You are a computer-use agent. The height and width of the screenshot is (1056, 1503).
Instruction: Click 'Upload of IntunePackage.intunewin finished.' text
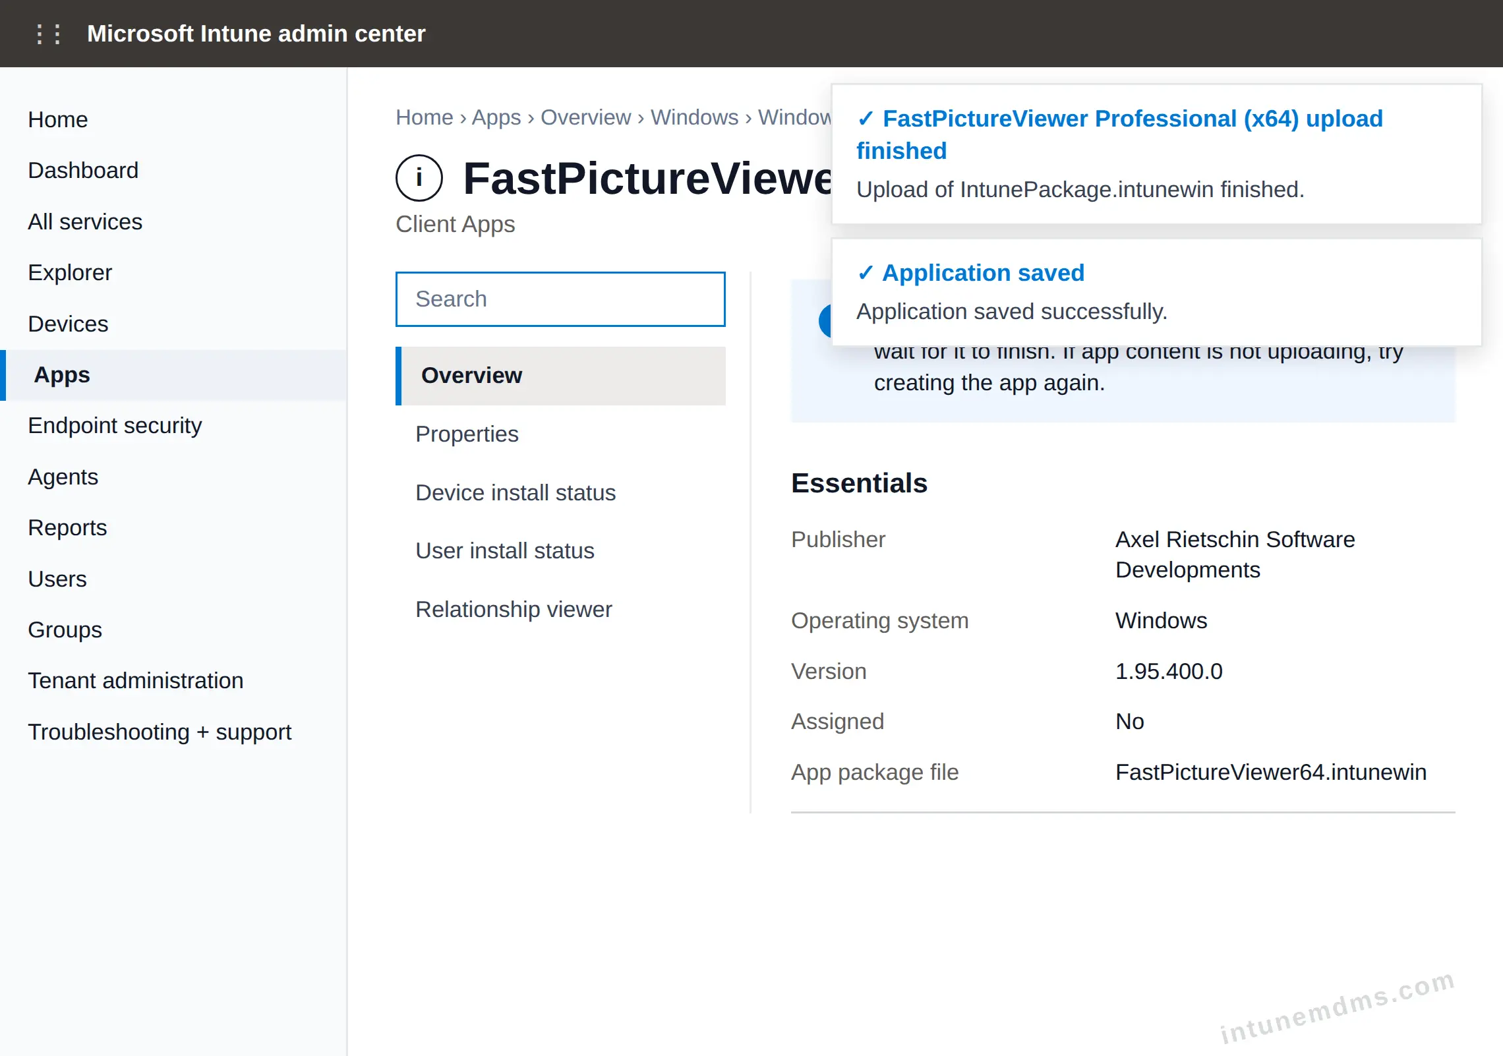tap(1080, 189)
